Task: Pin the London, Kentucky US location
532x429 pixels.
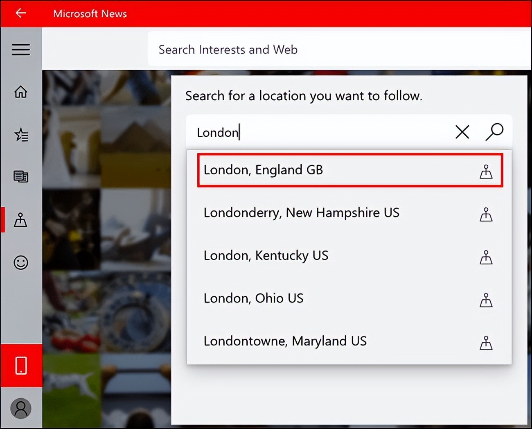Action: (486, 257)
